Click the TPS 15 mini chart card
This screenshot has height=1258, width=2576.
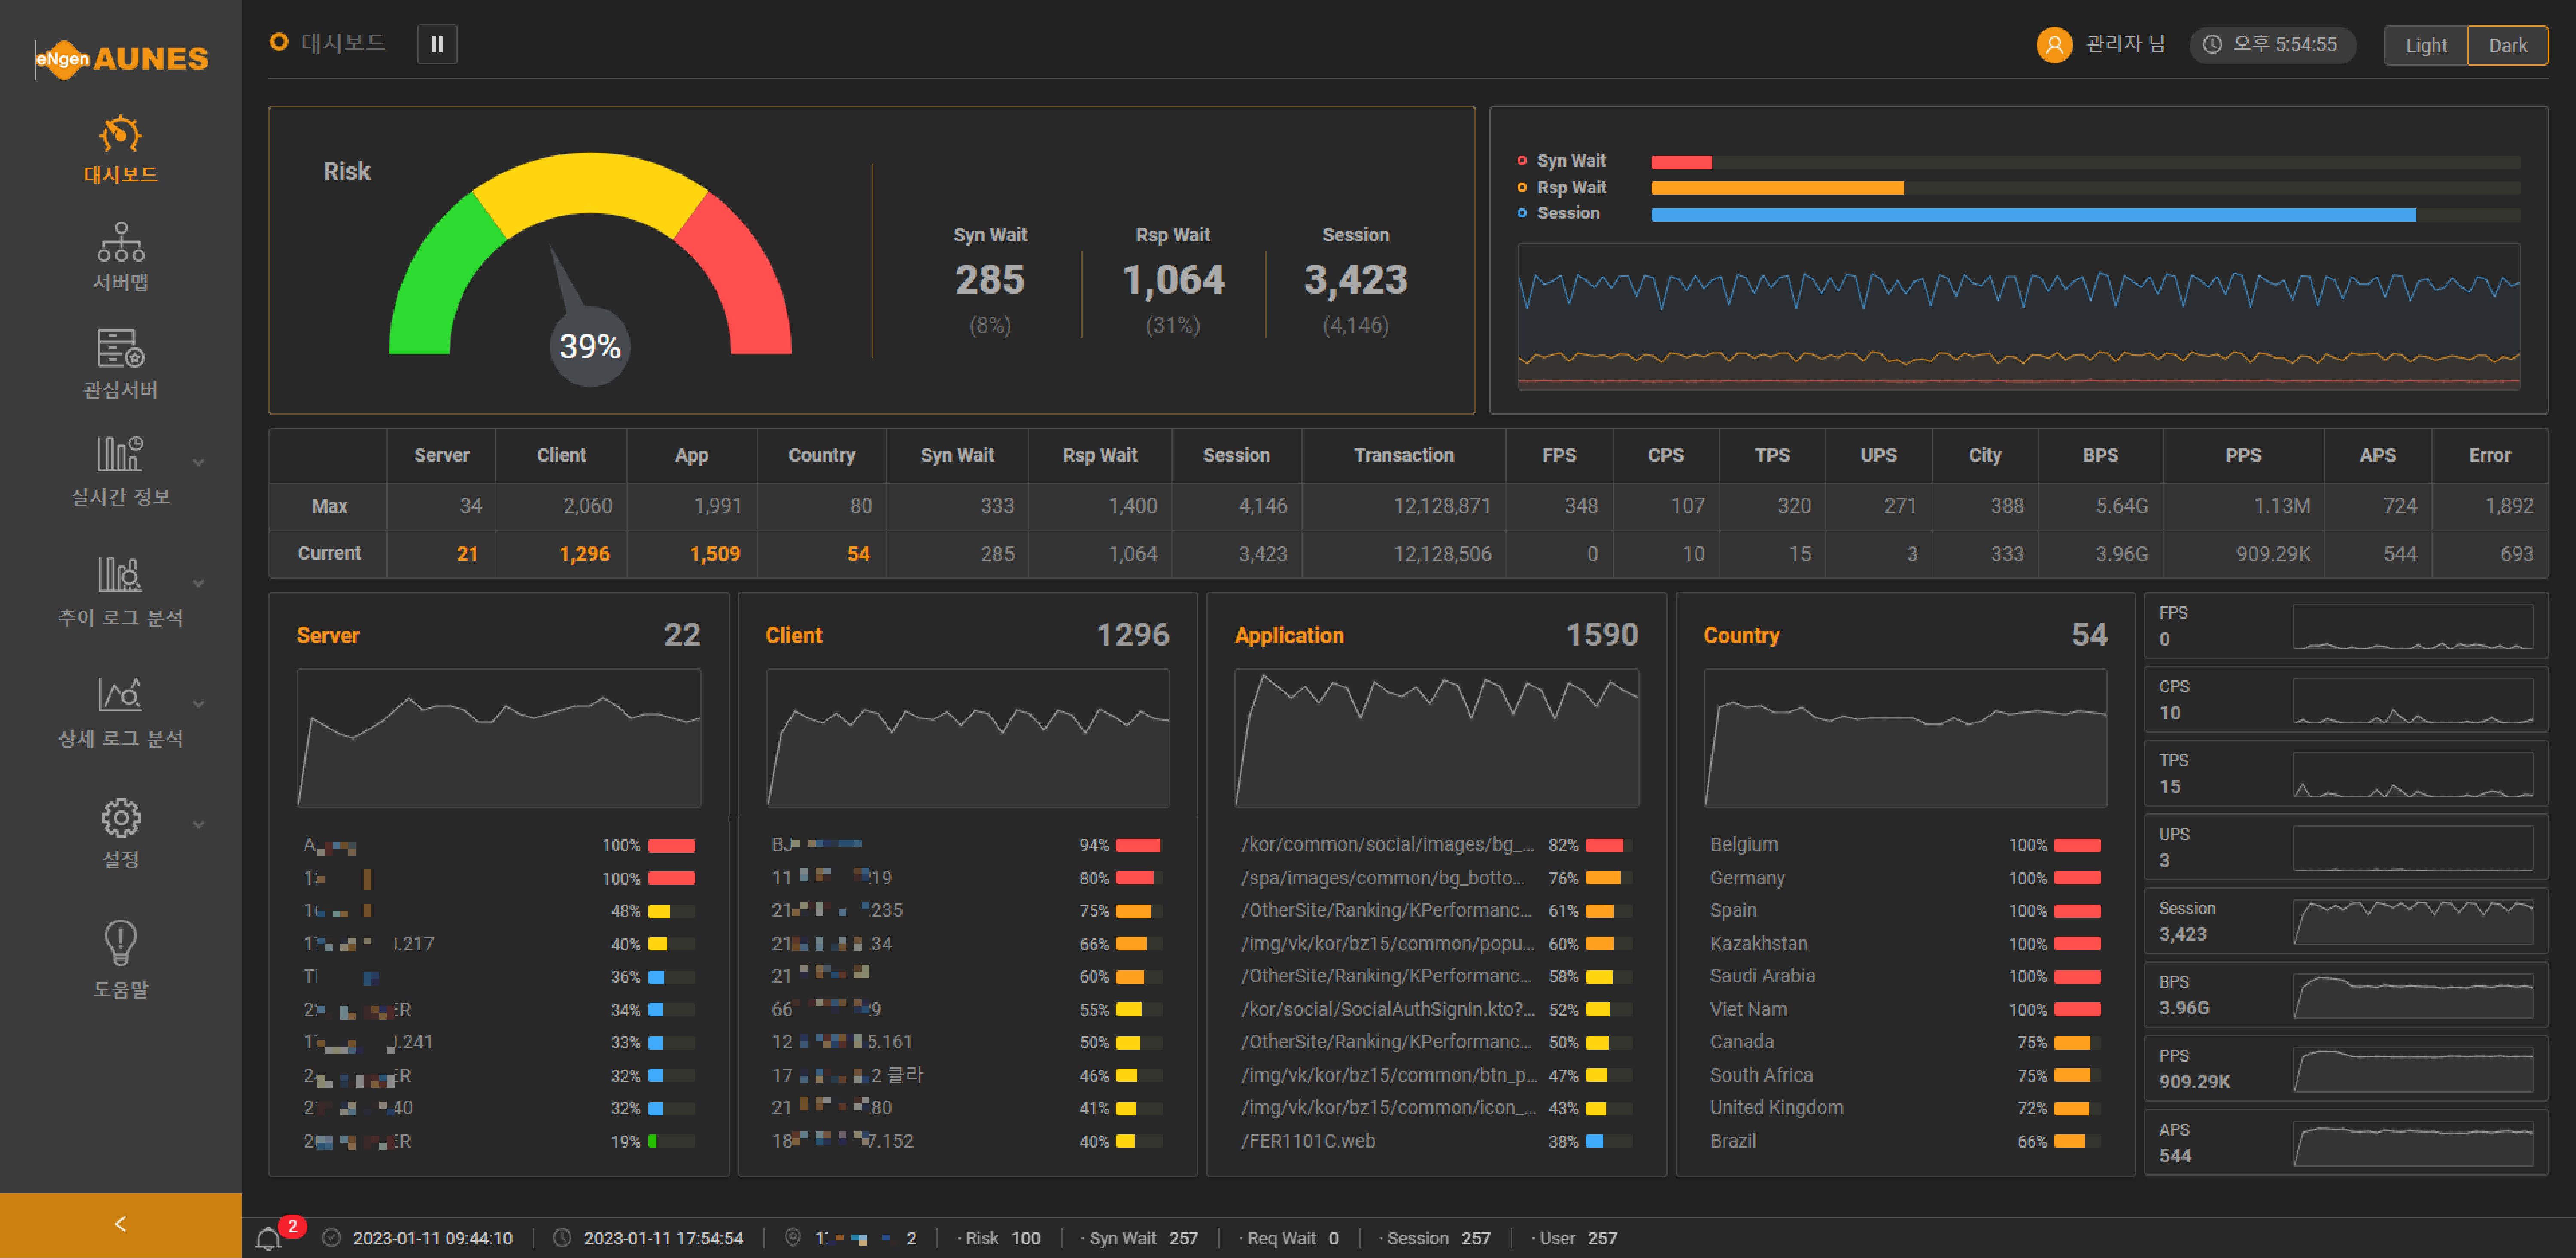point(2345,774)
